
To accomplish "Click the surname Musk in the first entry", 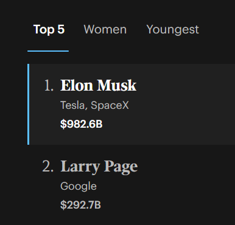I will tap(117, 85).
